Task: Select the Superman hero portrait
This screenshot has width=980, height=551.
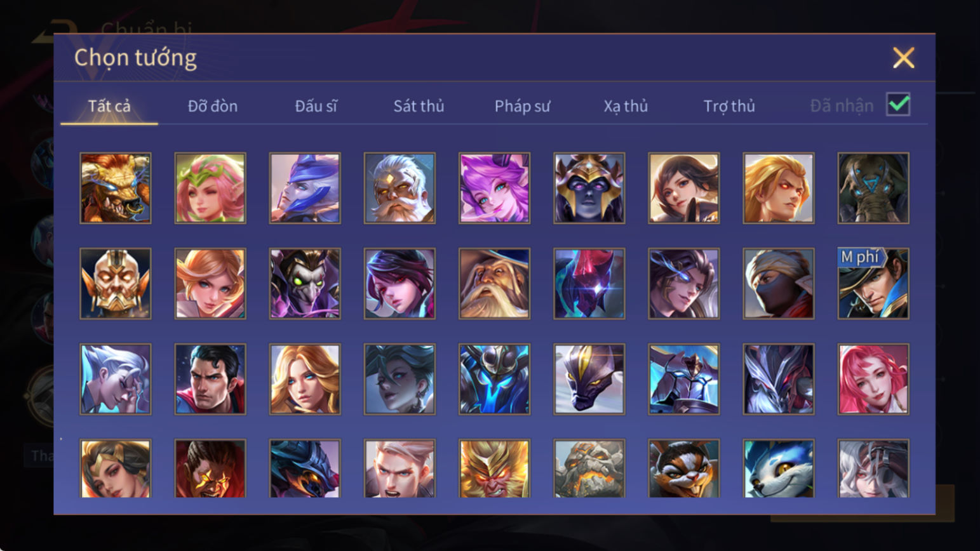Action: click(210, 379)
